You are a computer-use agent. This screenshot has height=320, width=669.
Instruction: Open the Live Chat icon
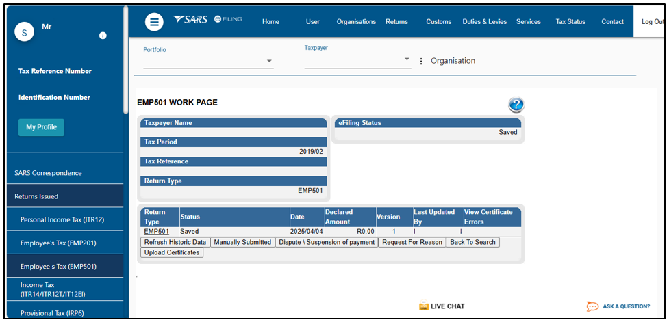[424, 306]
